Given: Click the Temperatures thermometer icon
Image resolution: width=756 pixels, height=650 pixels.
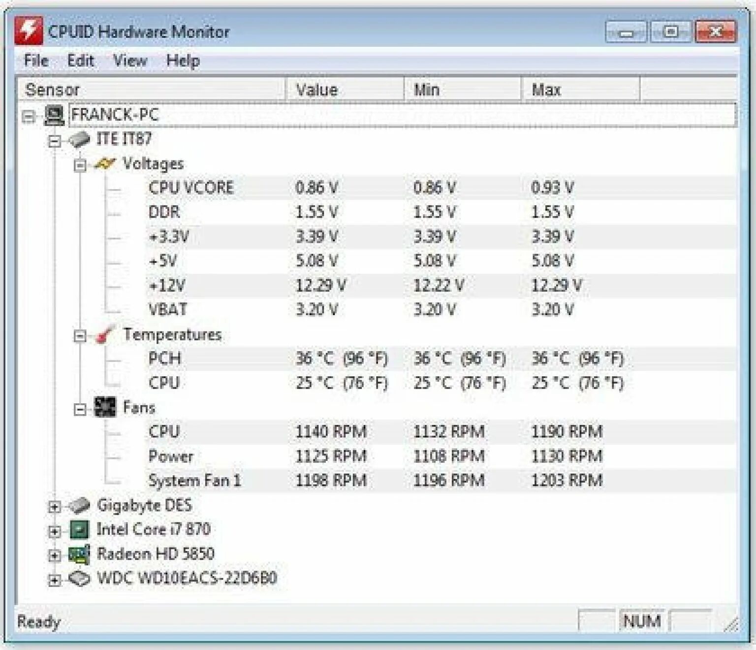Looking at the screenshot, I should tap(105, 334).
